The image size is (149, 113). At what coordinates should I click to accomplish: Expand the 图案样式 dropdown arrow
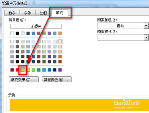pyautogui.click(x=146, y=37)
